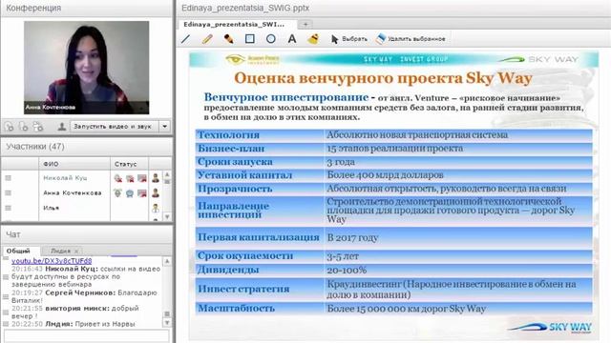Click the Статус column header
Screen dimensions: 611x343
(x=130, y=164)
